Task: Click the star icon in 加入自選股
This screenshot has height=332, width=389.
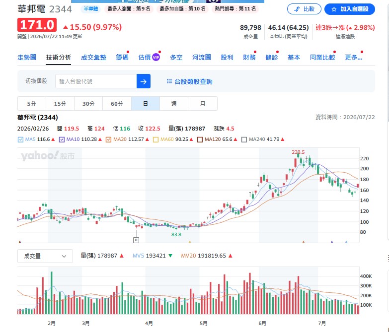Action: click(x=334, y=9)
